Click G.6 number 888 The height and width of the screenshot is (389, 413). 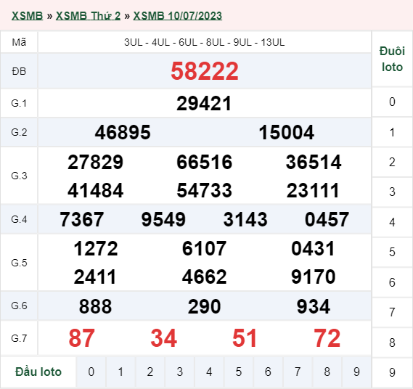(95, 306)
